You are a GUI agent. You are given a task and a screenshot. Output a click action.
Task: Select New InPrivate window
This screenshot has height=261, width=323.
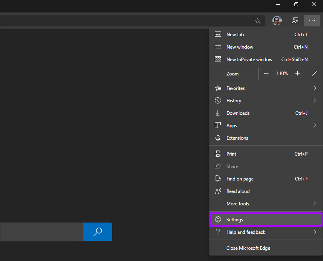click(x=249, y=60)
